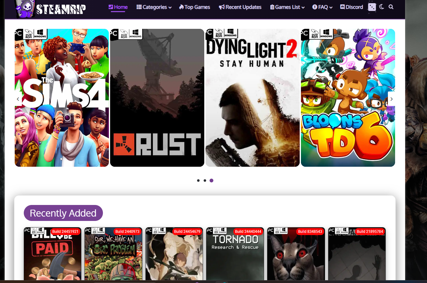Open the Rust game card
427x283 pixels.
(x=157, y=98)
